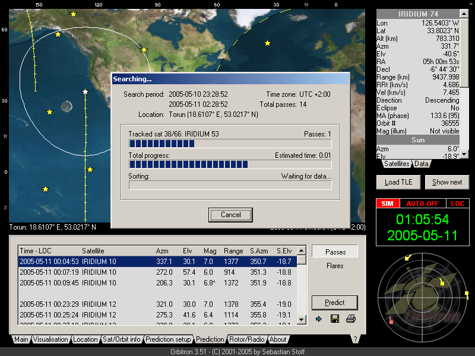Open the Main tab
Image resolution: width=475 pixels, height=356 pixels.
coord(21,339)
